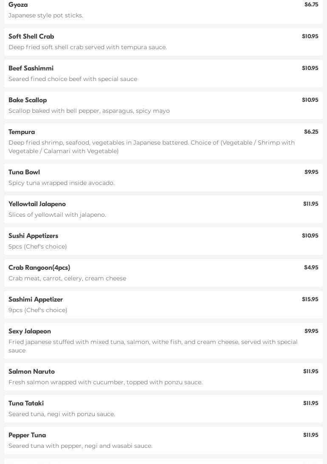Open the Tuna Bowl item
327x464 pixels.
click(x=24, y=172)
